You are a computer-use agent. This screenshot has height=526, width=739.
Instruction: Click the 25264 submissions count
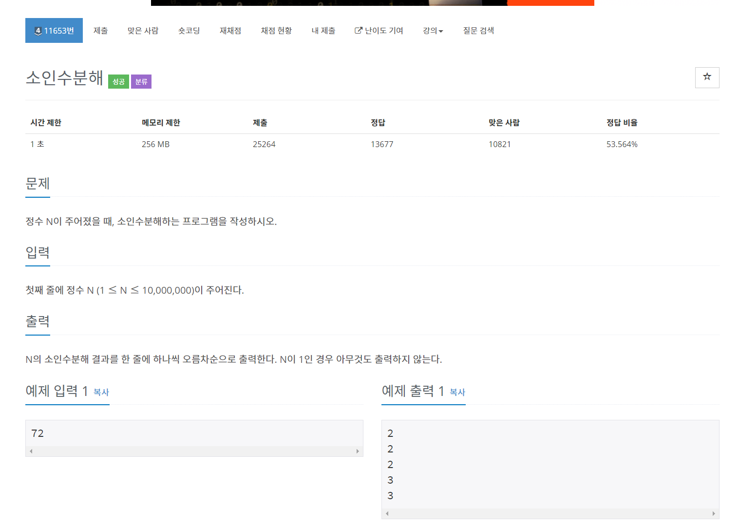[x=264, y=144]
